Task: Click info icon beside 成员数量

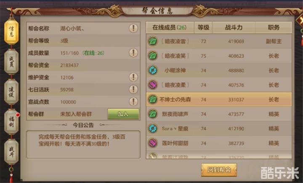Action: [133, 53]
